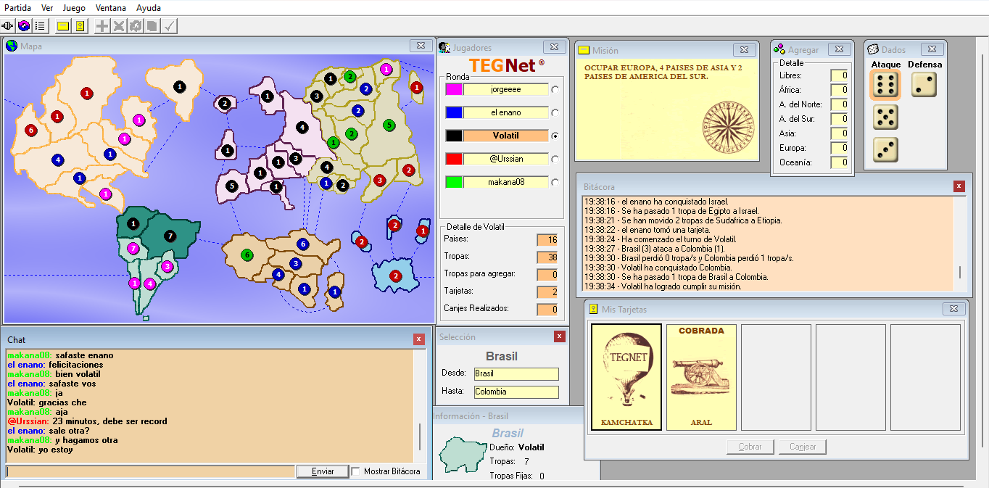Click the Desde field containing Brasil
Image resolution: width=989 pixels, height=488 pixels.
(x=516, y=373)
